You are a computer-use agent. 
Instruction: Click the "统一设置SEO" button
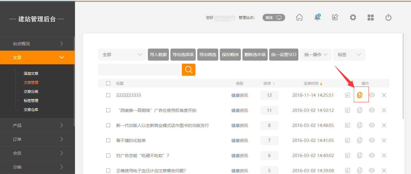(284, 55)
